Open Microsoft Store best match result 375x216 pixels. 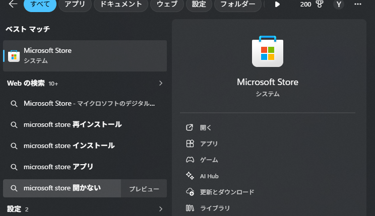(85, 56)
